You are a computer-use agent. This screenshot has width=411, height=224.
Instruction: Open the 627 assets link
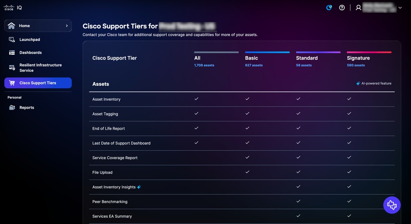[x=254, y=65]
